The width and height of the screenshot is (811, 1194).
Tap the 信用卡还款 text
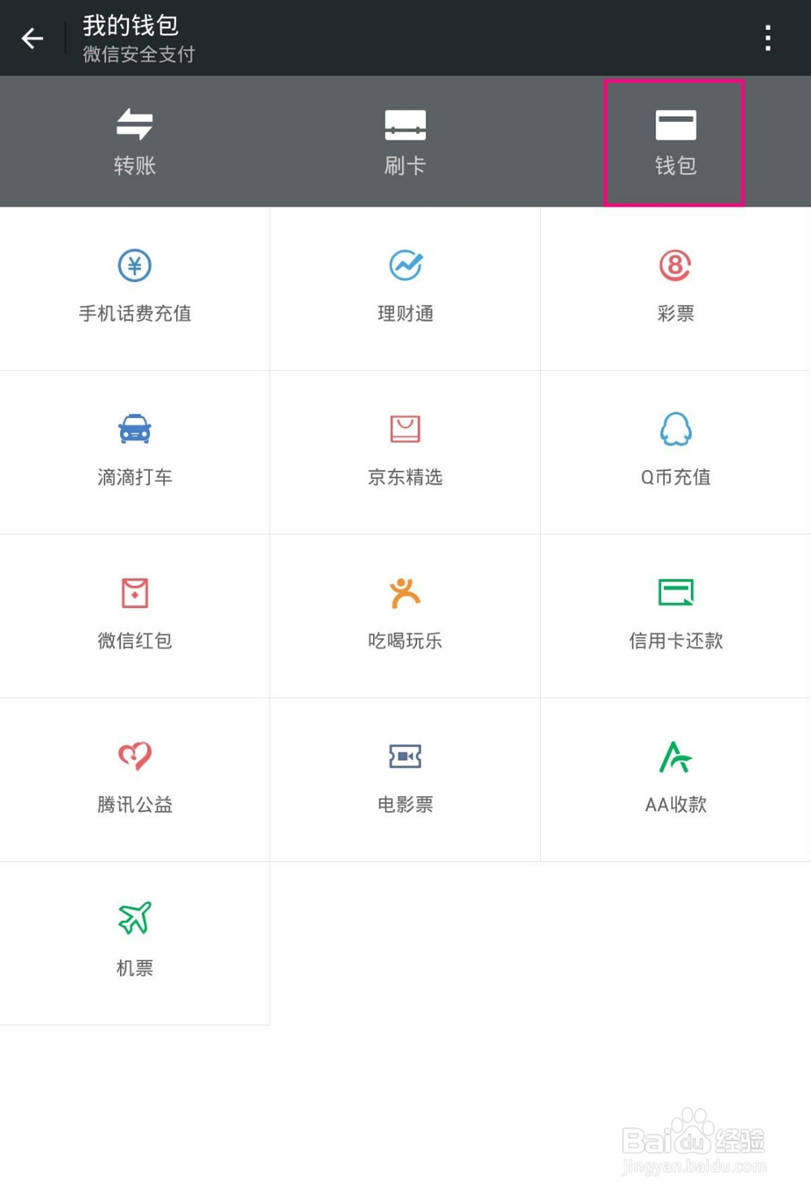[x=676, y=640]
